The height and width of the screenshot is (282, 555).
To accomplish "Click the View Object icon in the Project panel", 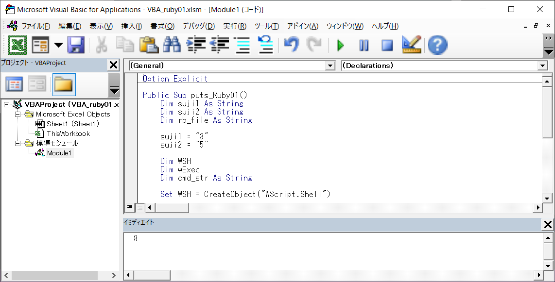I will 37,84.
